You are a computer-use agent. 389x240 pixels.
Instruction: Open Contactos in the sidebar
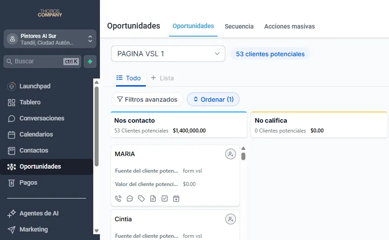tap(46, 150)
